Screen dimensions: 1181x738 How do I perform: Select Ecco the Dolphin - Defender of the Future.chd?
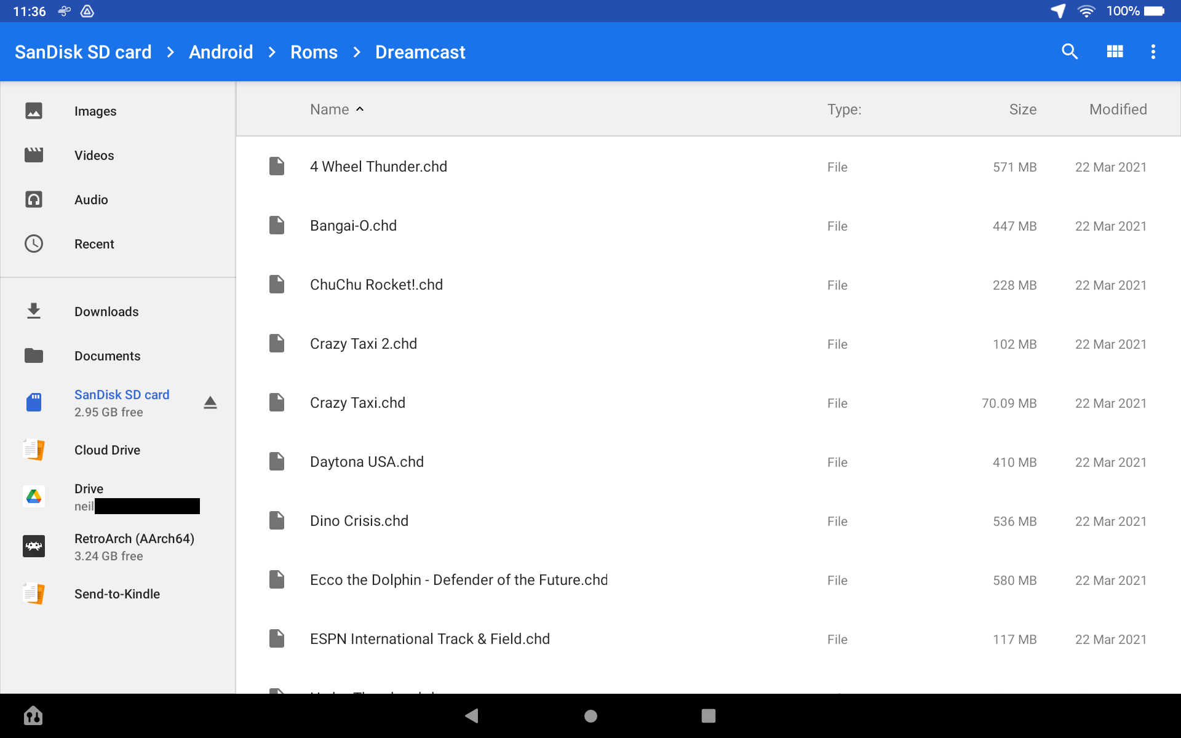pyautogui.click(x=709, y=580)
